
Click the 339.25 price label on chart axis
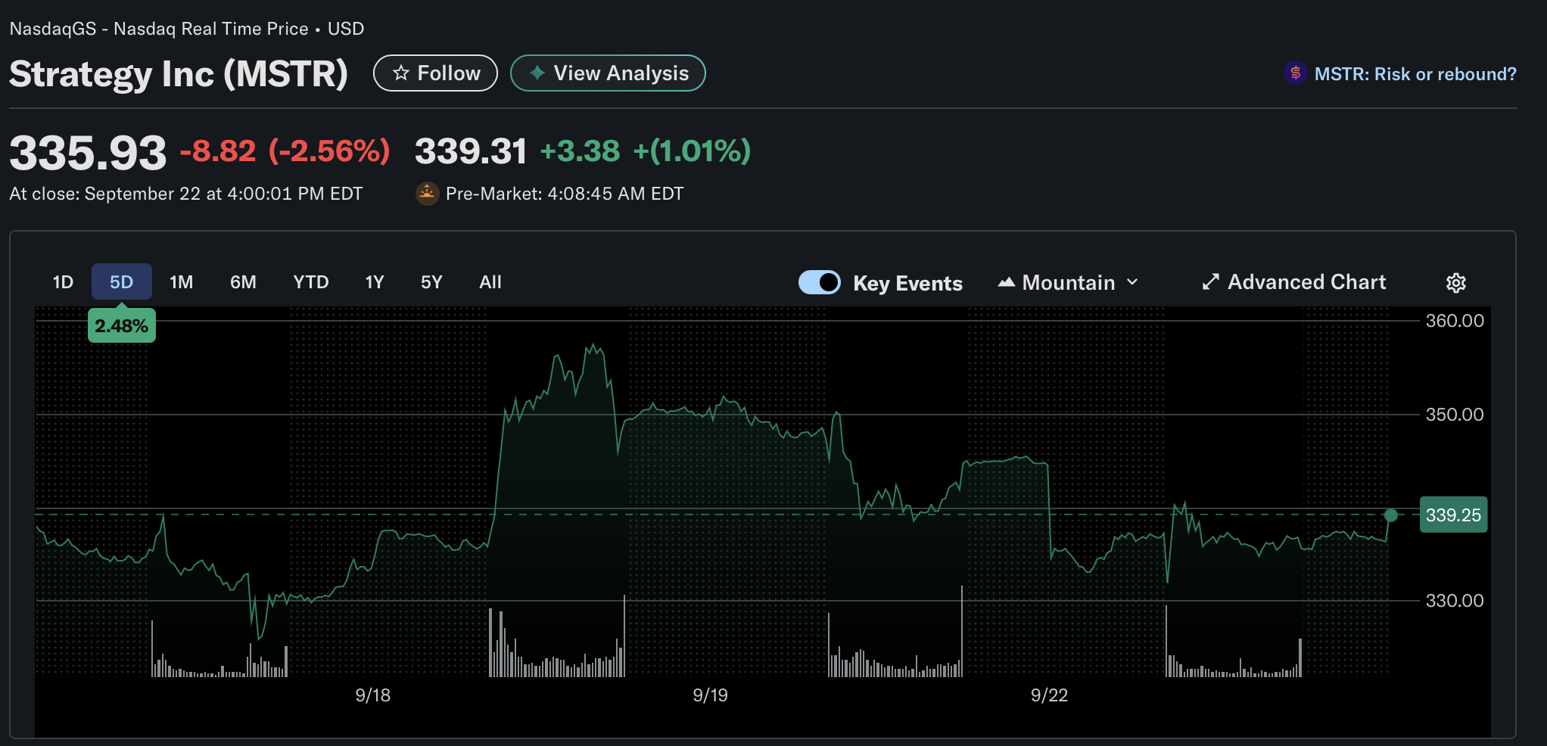click(1452, 515)
